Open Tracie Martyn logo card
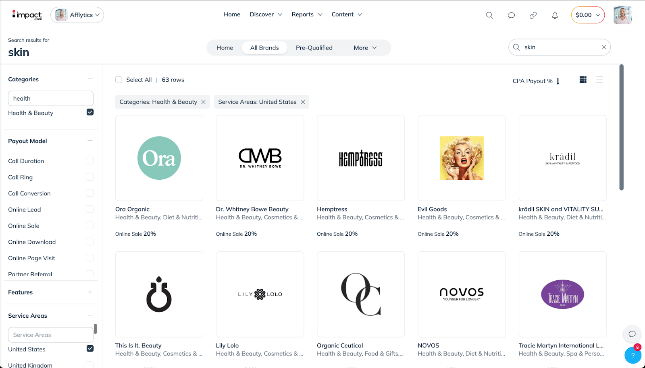This screenshot has height=368, width=645. (562, 294)
